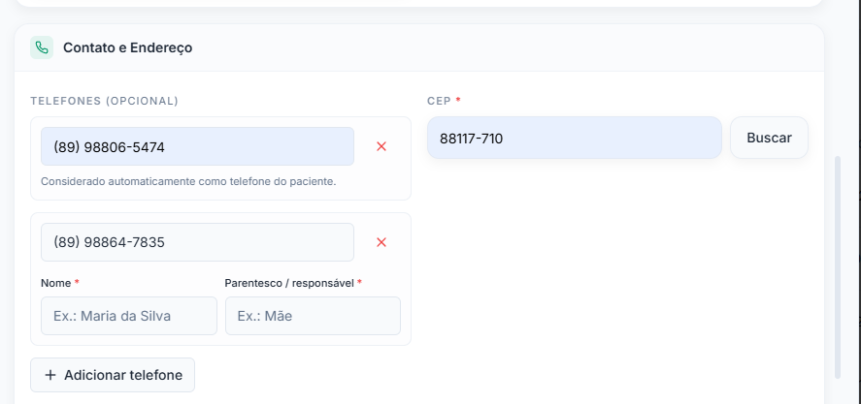The width and height of the screenshot is (861, 404).
Task: Focus the first phone field (89) 98806-5474
Action: (197, 146)
